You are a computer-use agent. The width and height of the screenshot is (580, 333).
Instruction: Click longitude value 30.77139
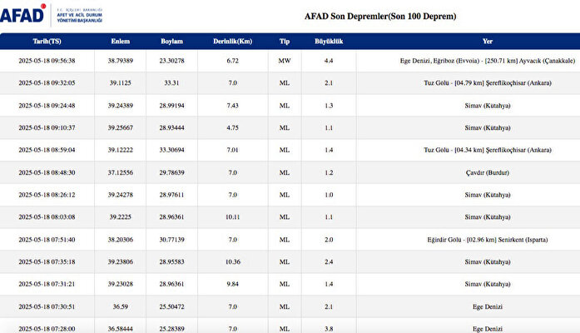[x=171, y=240]
